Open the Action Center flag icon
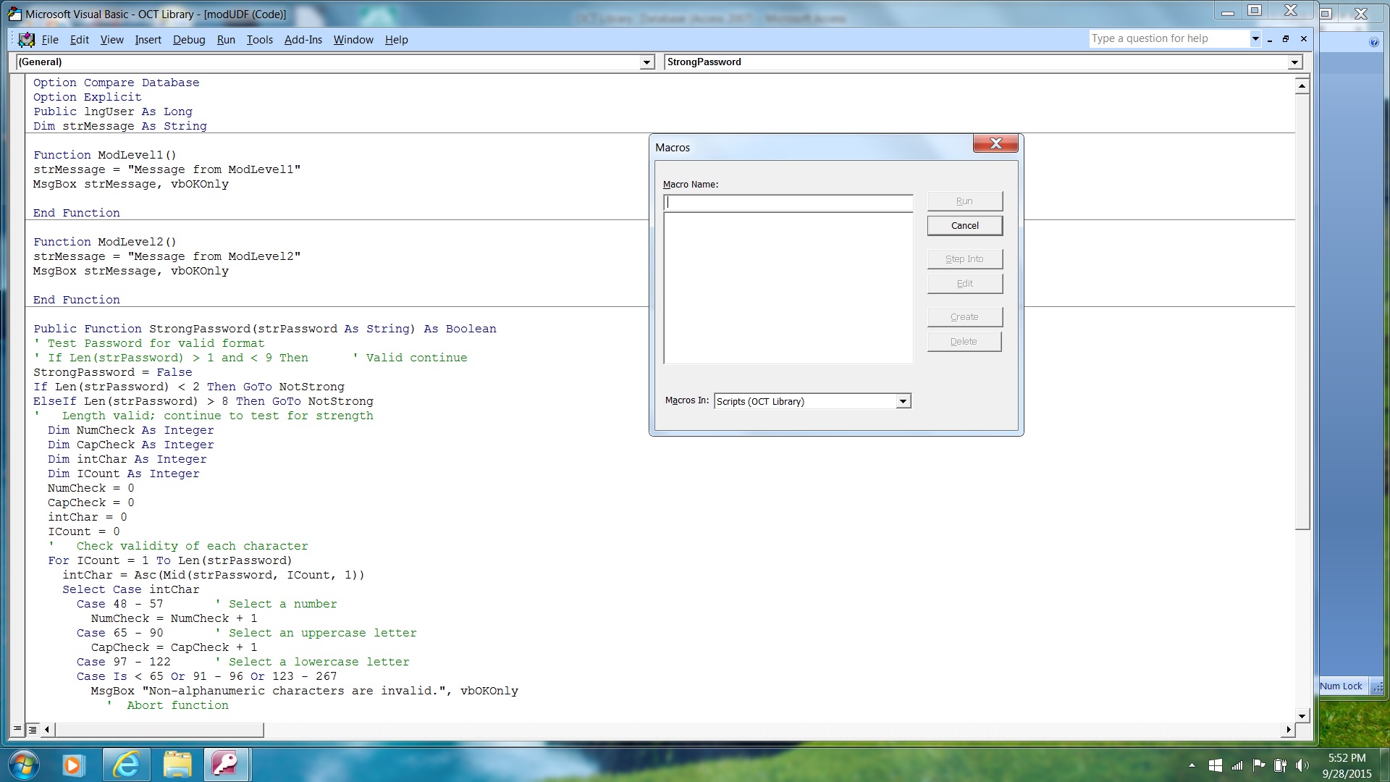This screenshot has width=1390, height=782. pyautogui.click(x=1259, y=765)
